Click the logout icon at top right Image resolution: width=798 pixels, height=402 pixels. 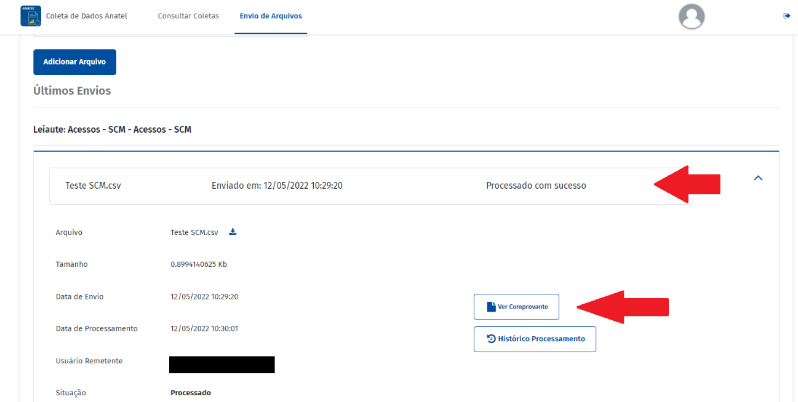[786, 16]
